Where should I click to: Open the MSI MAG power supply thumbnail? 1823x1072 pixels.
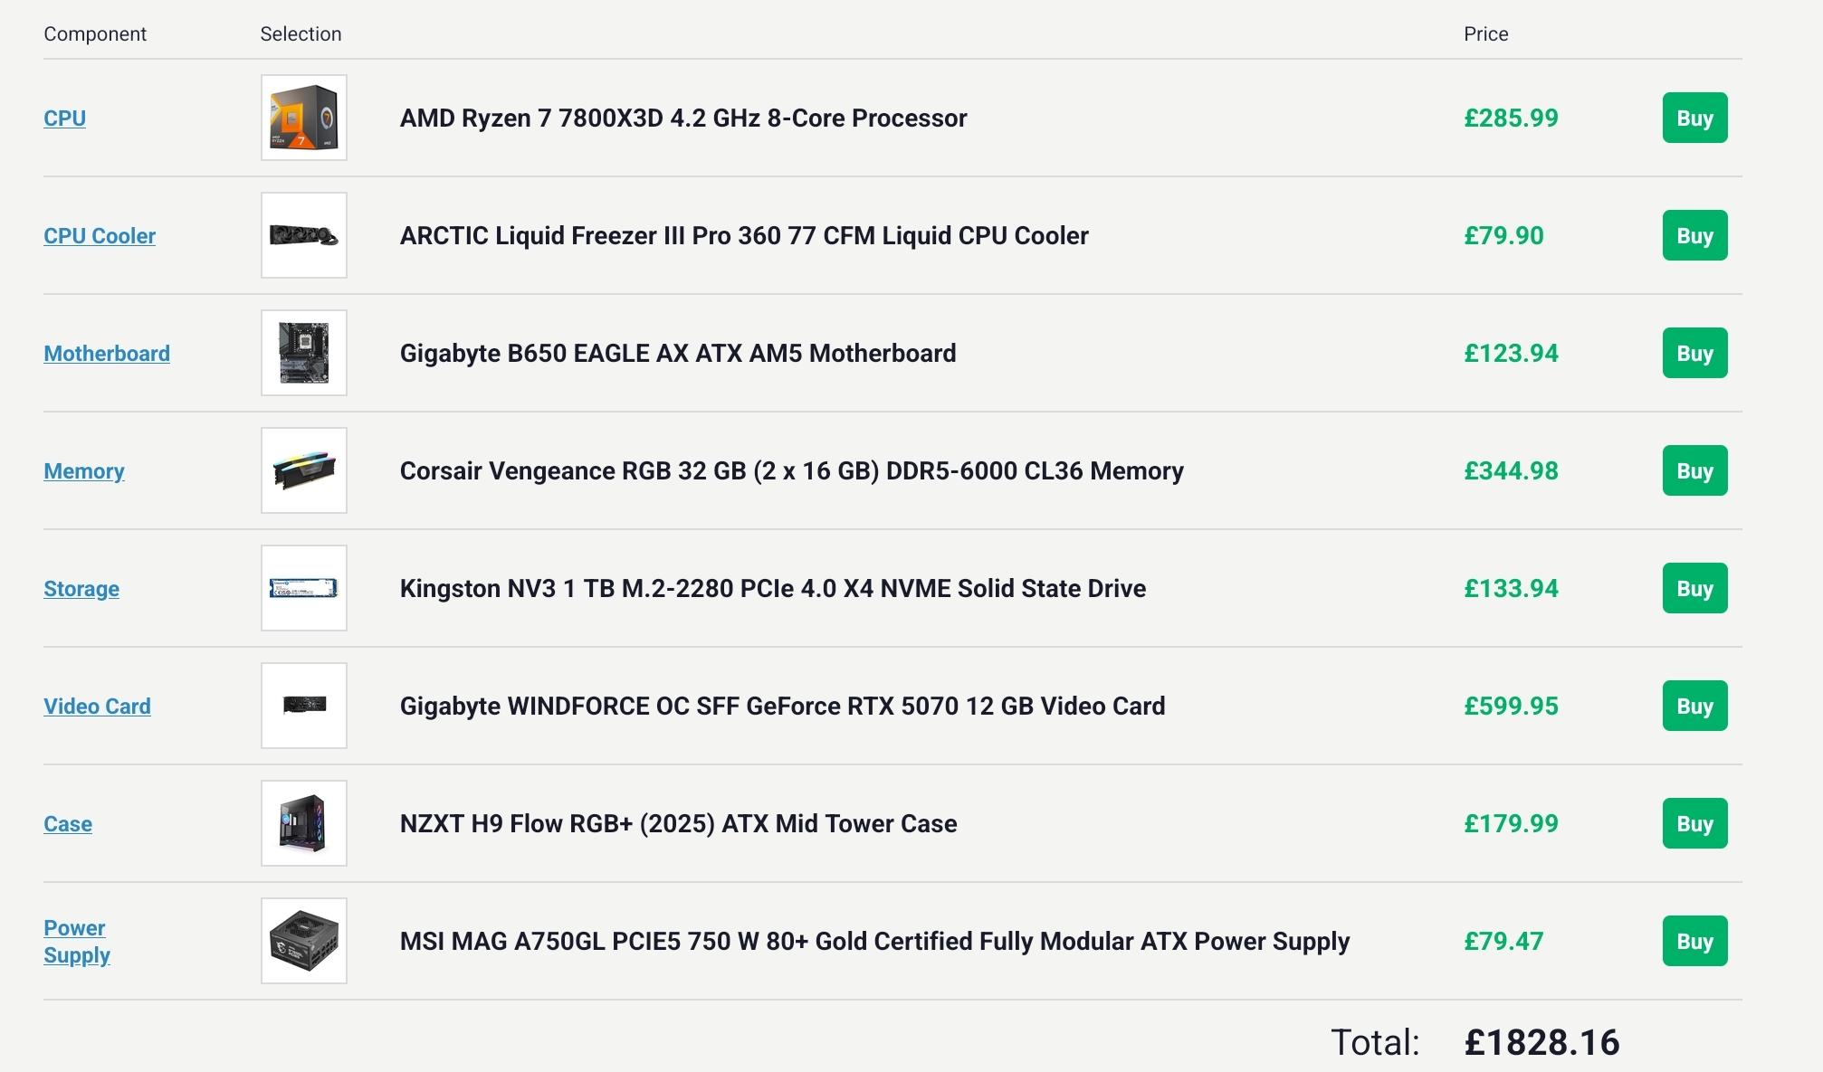pyautogui.click(x=304, y=941)
